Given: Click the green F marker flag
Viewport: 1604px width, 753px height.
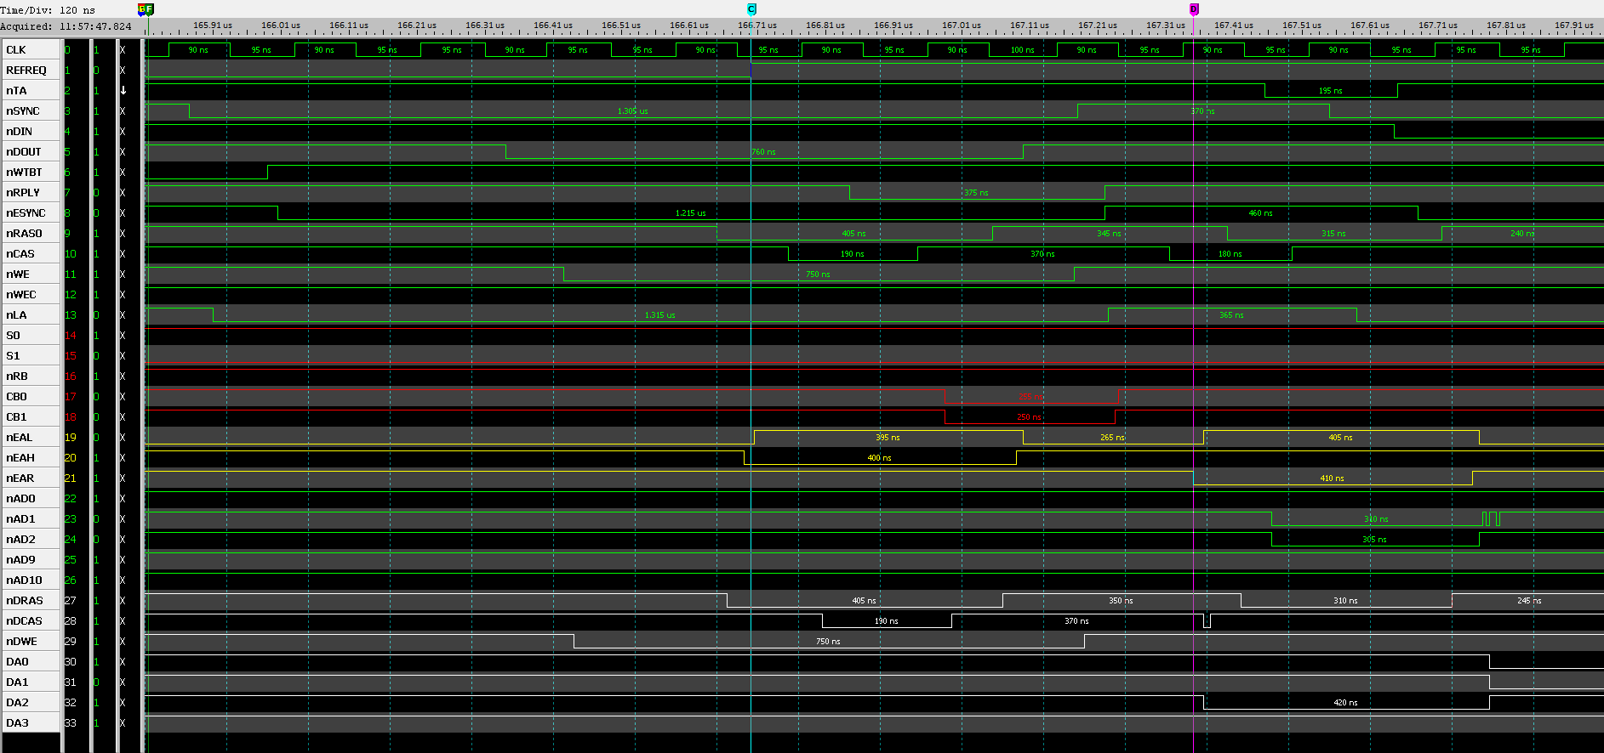Looking at the screenshot, I should pos(149,9).
